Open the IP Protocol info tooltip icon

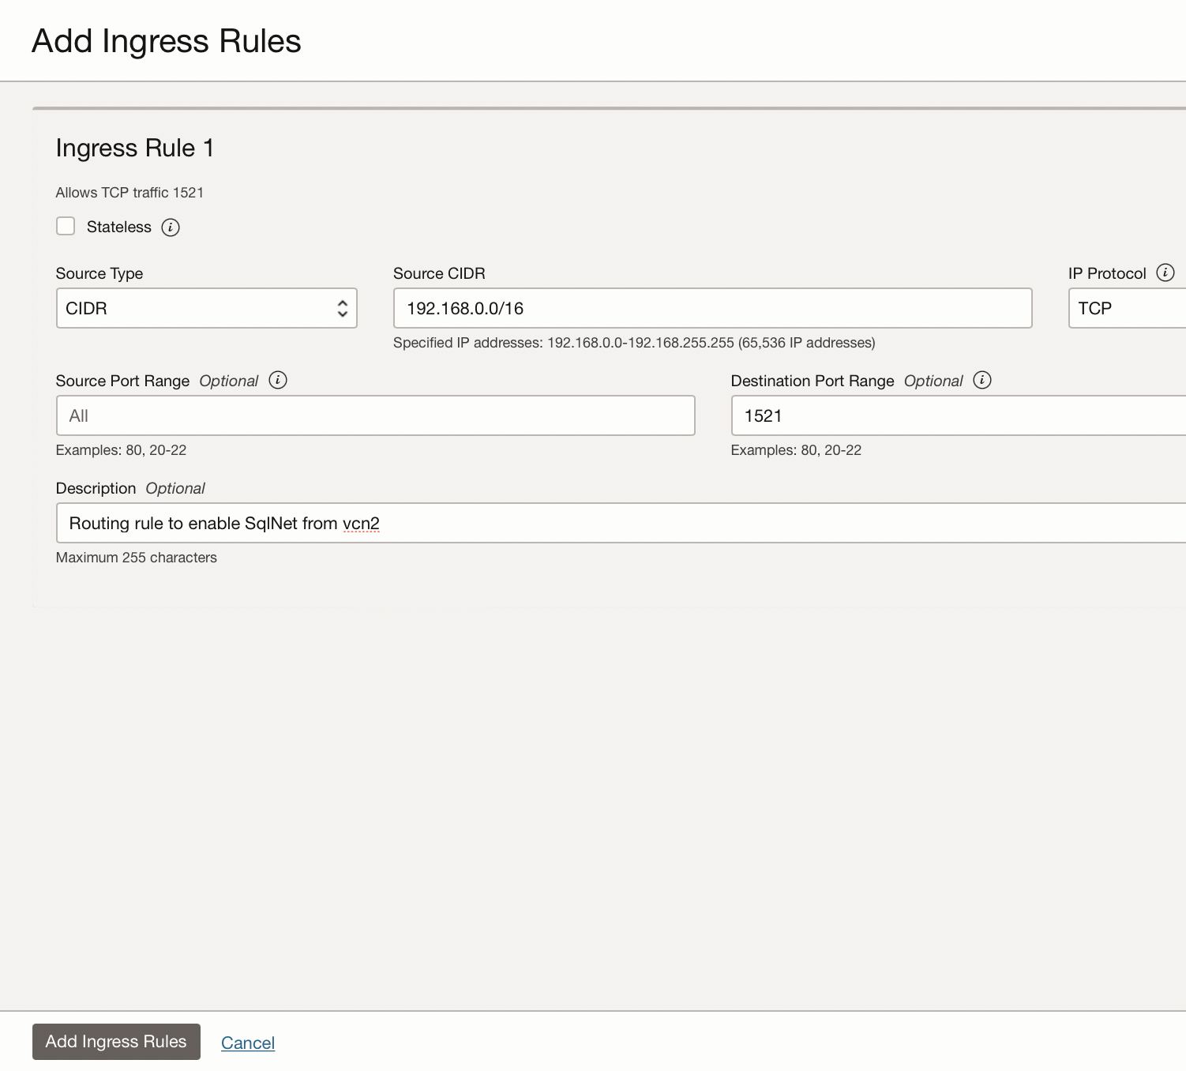(1165, 272)
